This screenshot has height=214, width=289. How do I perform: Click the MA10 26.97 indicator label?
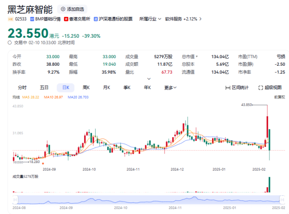[x=53, y=97]
